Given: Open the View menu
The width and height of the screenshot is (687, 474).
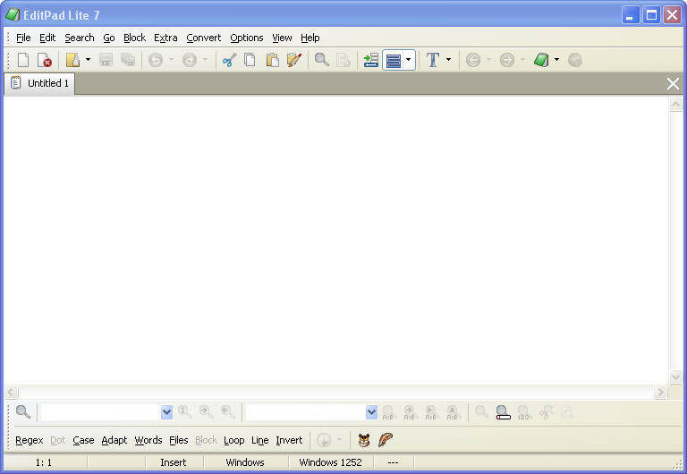Looking at the screenshot, I should [282, 38].
